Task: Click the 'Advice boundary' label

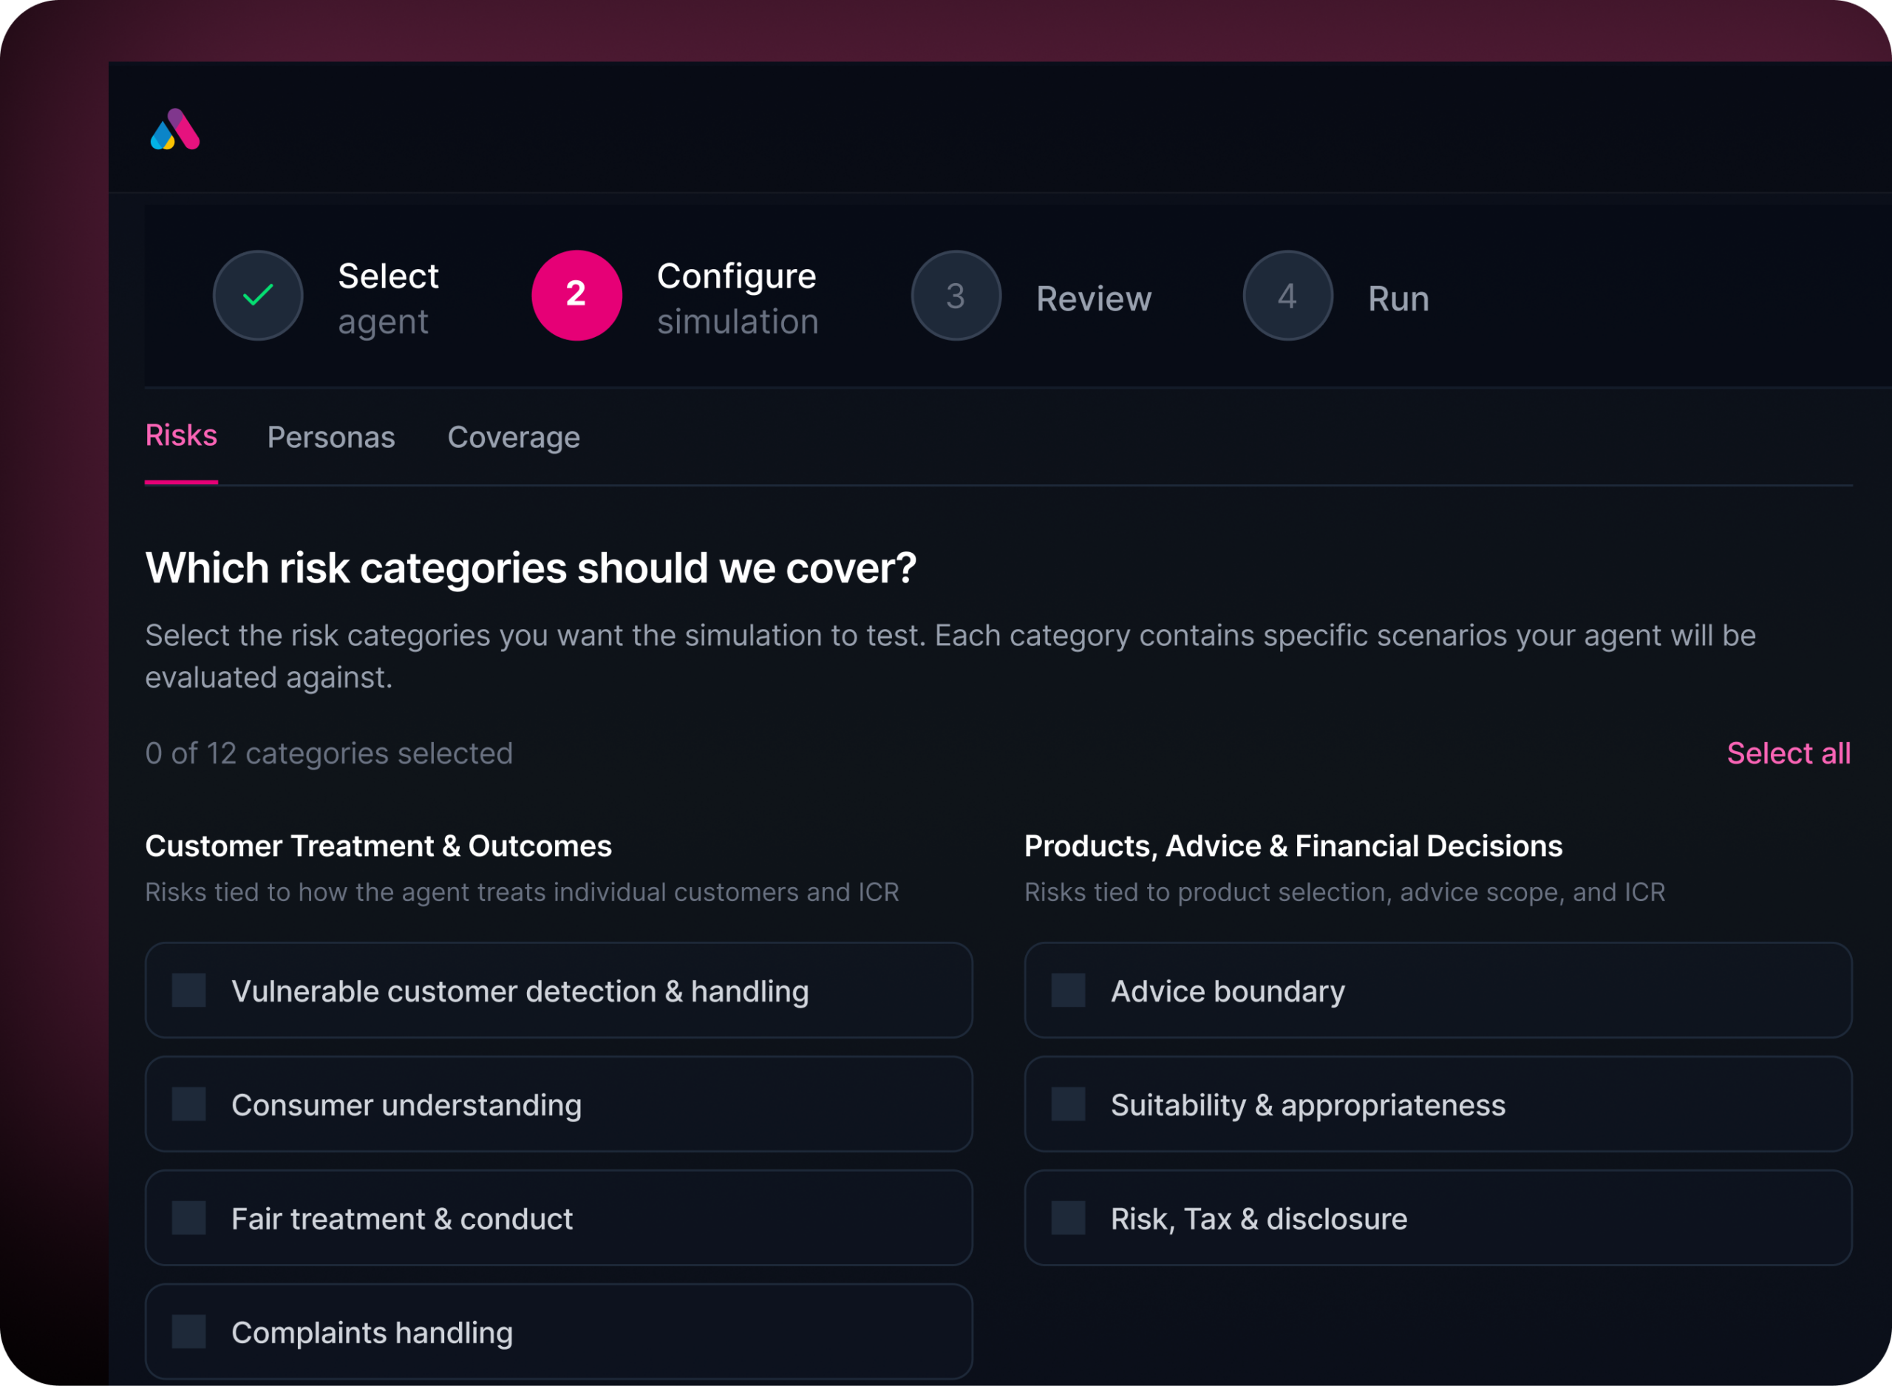Action: [1228, 992]
